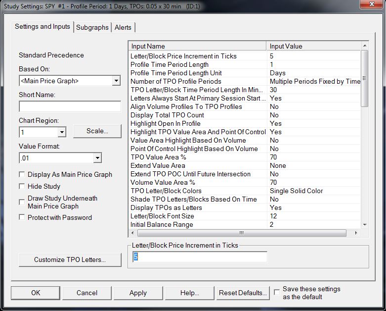Viewport: 386px width, 311px height.
Task: Confirm with the OK button
Action: click(36, 293)
